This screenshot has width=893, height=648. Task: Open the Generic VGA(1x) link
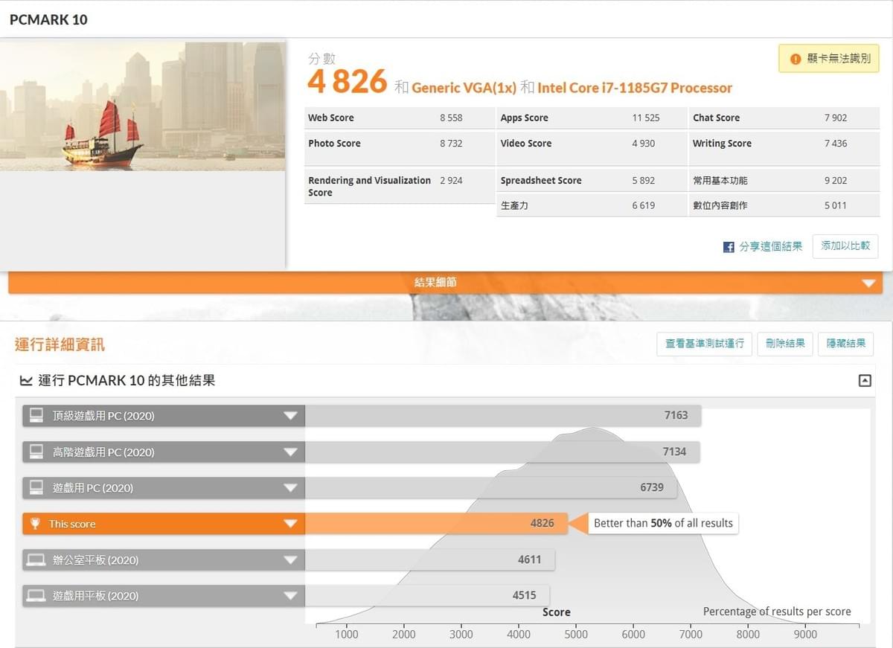point(464,88)
